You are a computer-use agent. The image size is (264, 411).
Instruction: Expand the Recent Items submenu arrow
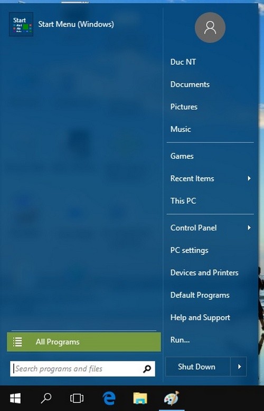[249, 178]
